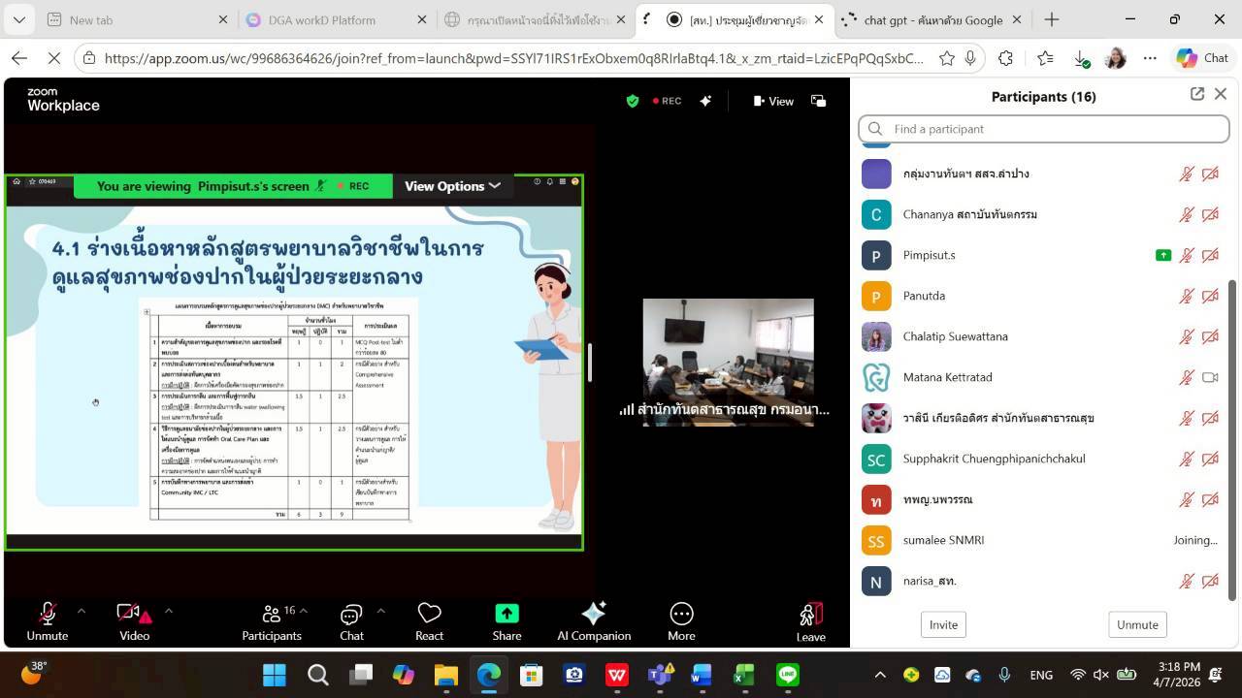
Task: Expand the View Options dropdown
Action: point(452,186)
